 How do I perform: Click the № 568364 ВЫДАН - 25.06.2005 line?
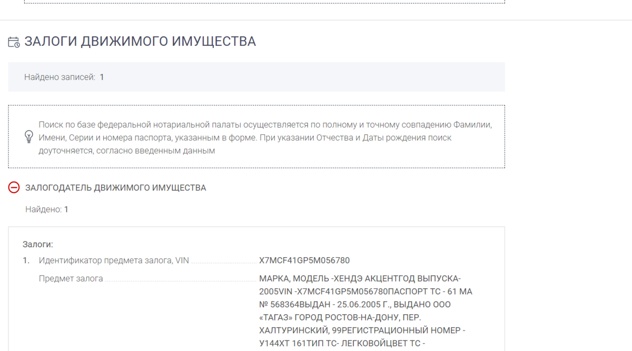click(354, 304)
